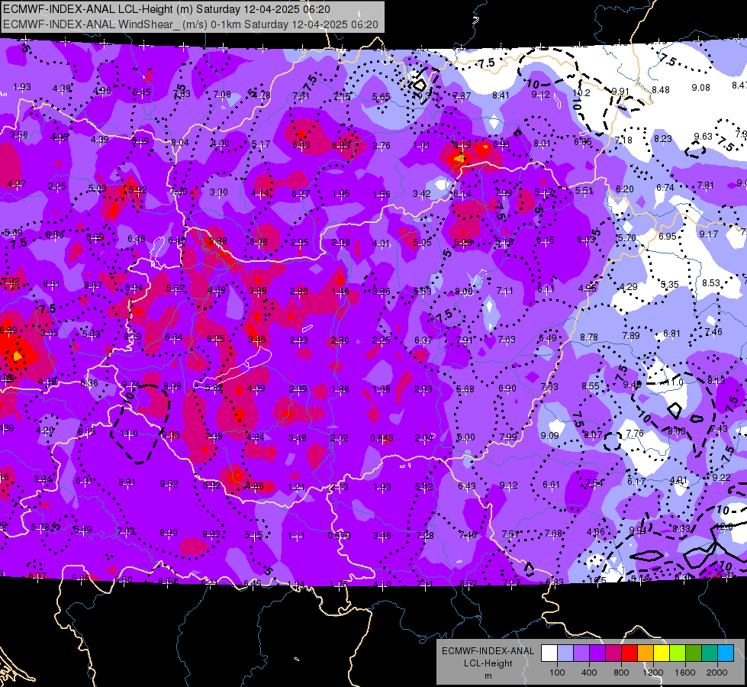Click the grid value 7.87
This screenshot has width=747, height=687.
pos(462,96)
